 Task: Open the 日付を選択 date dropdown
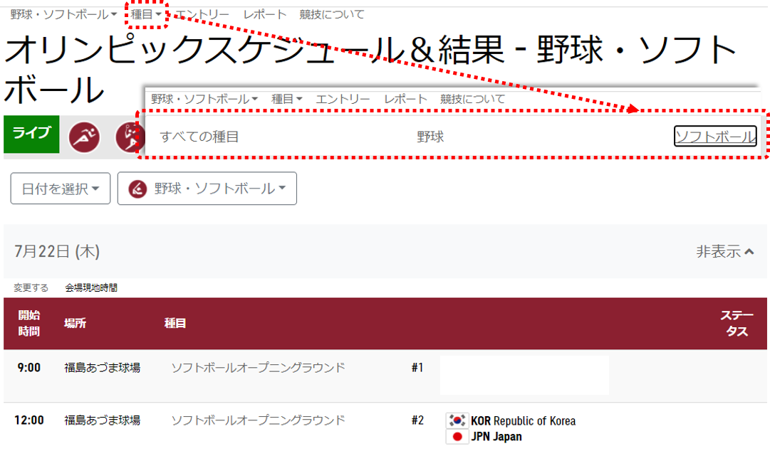(x=60, y=188)
